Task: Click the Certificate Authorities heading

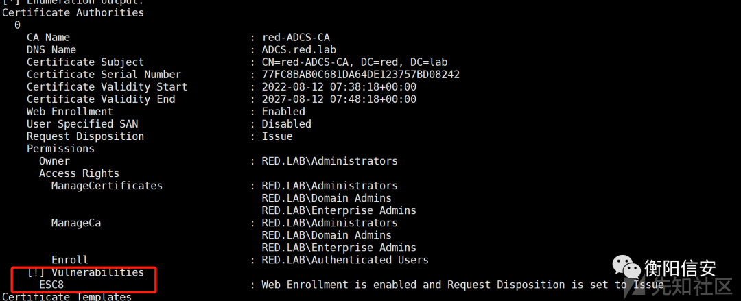Action: point(73,13)
